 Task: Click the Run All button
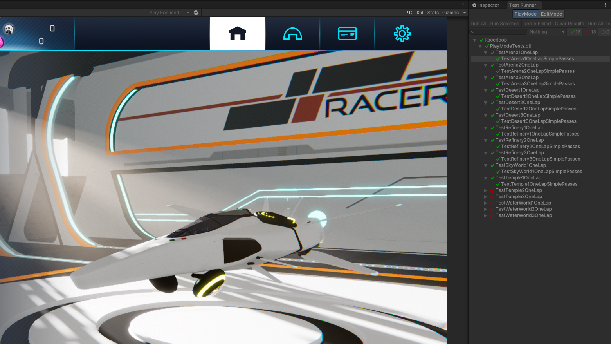pyautogui.click(x=479, y=24)
